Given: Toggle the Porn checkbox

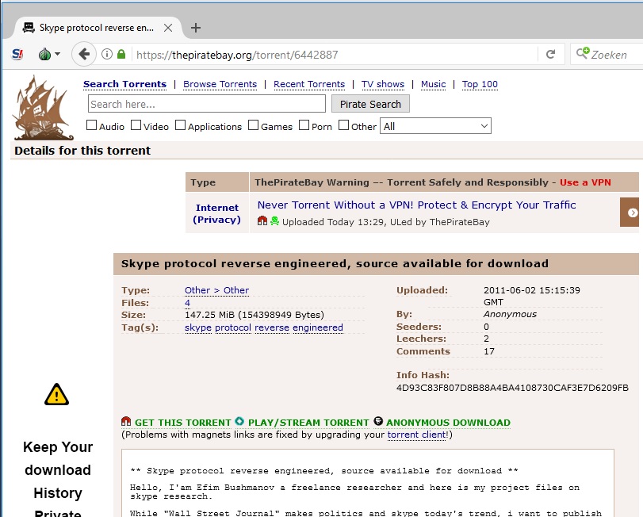Looking at the screenshot, I should (x=304, y=125).
